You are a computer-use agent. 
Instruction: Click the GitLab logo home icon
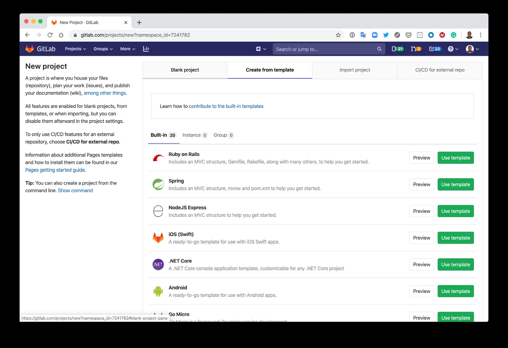[x=29, y=49]
